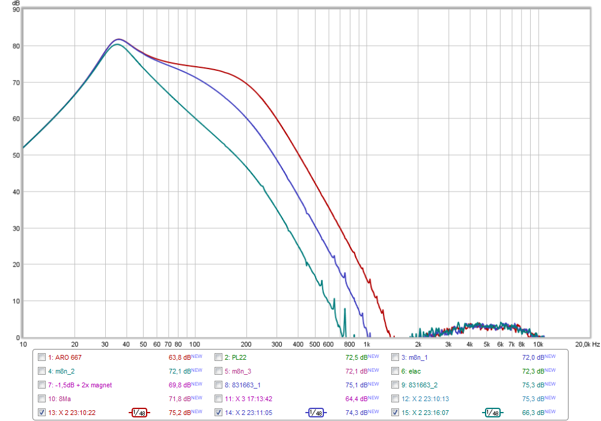The width and height of the screenshot is (601, 421).
Task: Turn on the m8n_3 trace checkbox
Action: point(219,371)
